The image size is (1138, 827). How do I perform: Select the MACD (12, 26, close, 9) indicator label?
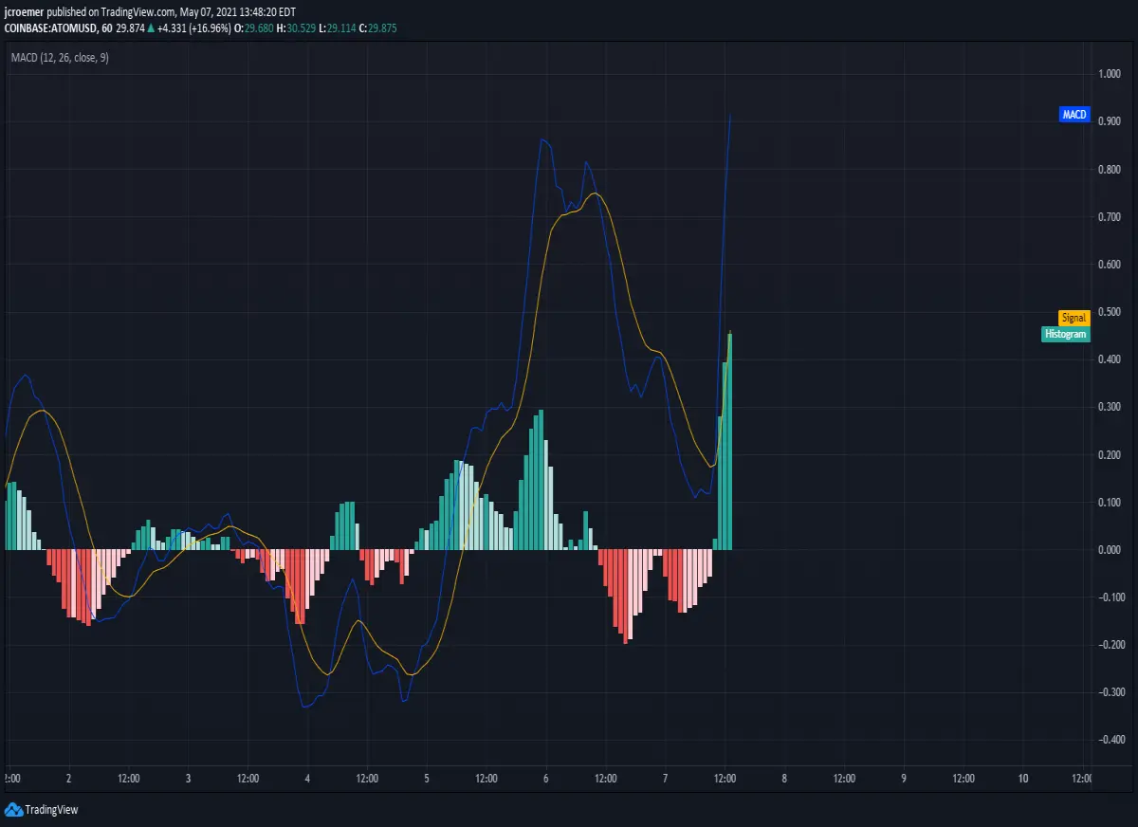point(59,58)
